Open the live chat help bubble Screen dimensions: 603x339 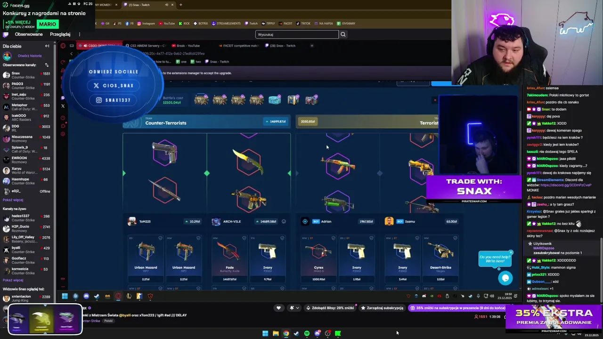click(505, 278)
